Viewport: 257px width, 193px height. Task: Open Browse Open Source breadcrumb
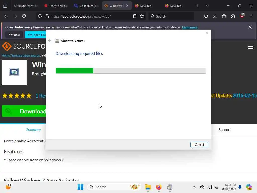(x=26, y=56)
